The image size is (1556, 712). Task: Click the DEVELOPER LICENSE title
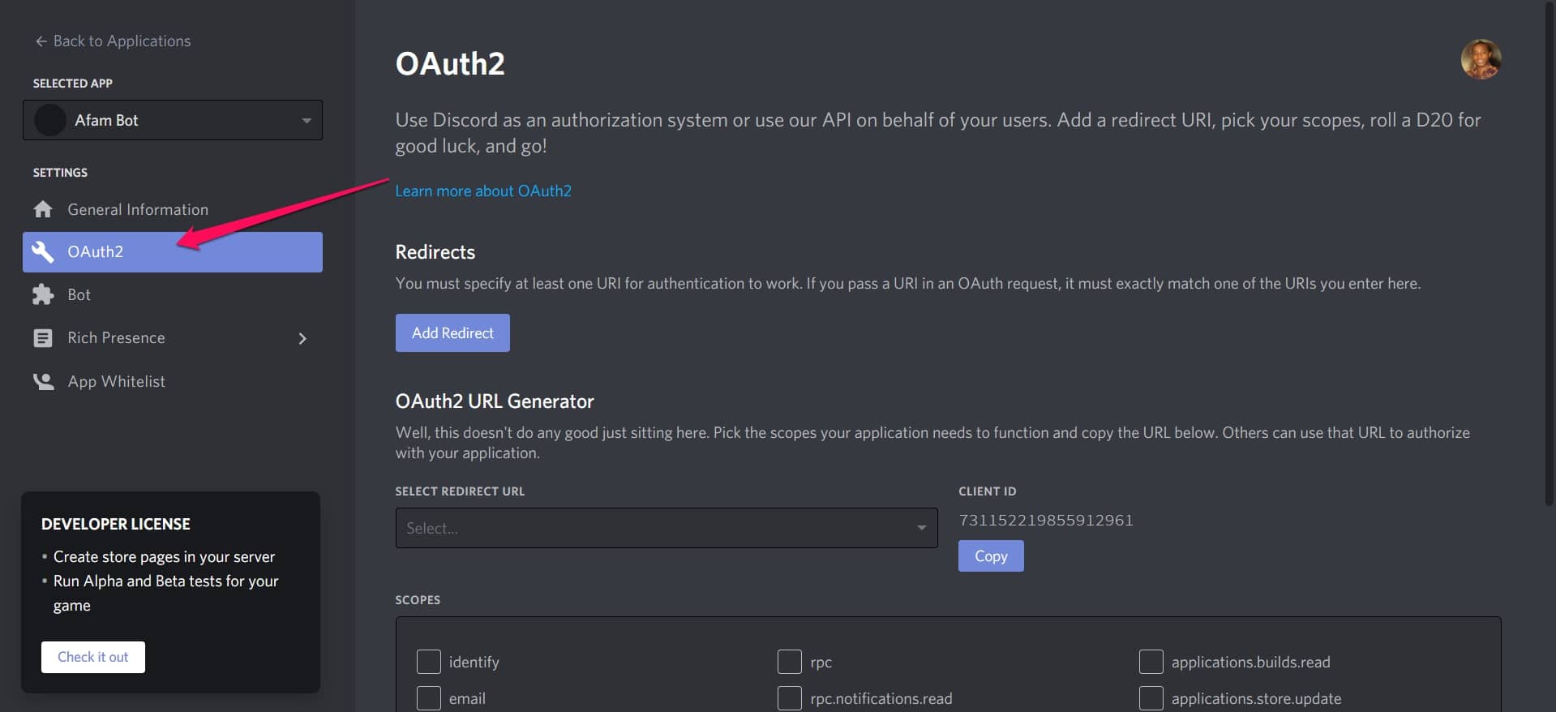point(116,524)
